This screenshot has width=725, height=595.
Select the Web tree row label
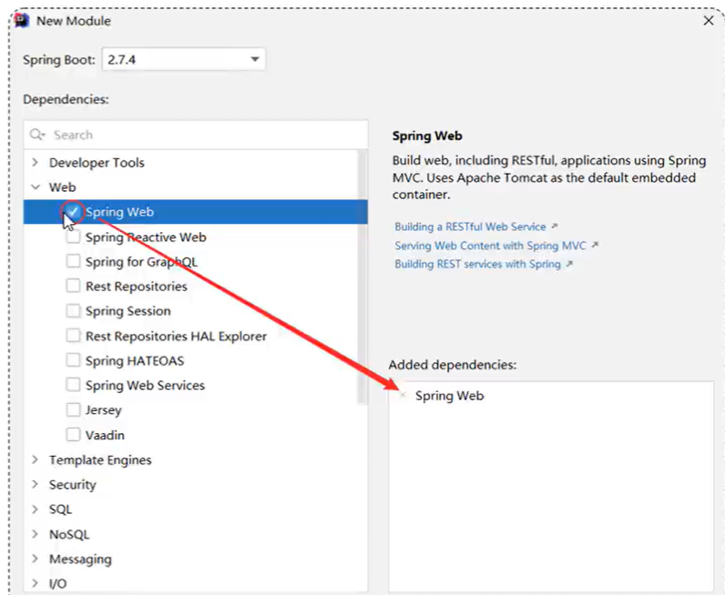tap(63, 187)
